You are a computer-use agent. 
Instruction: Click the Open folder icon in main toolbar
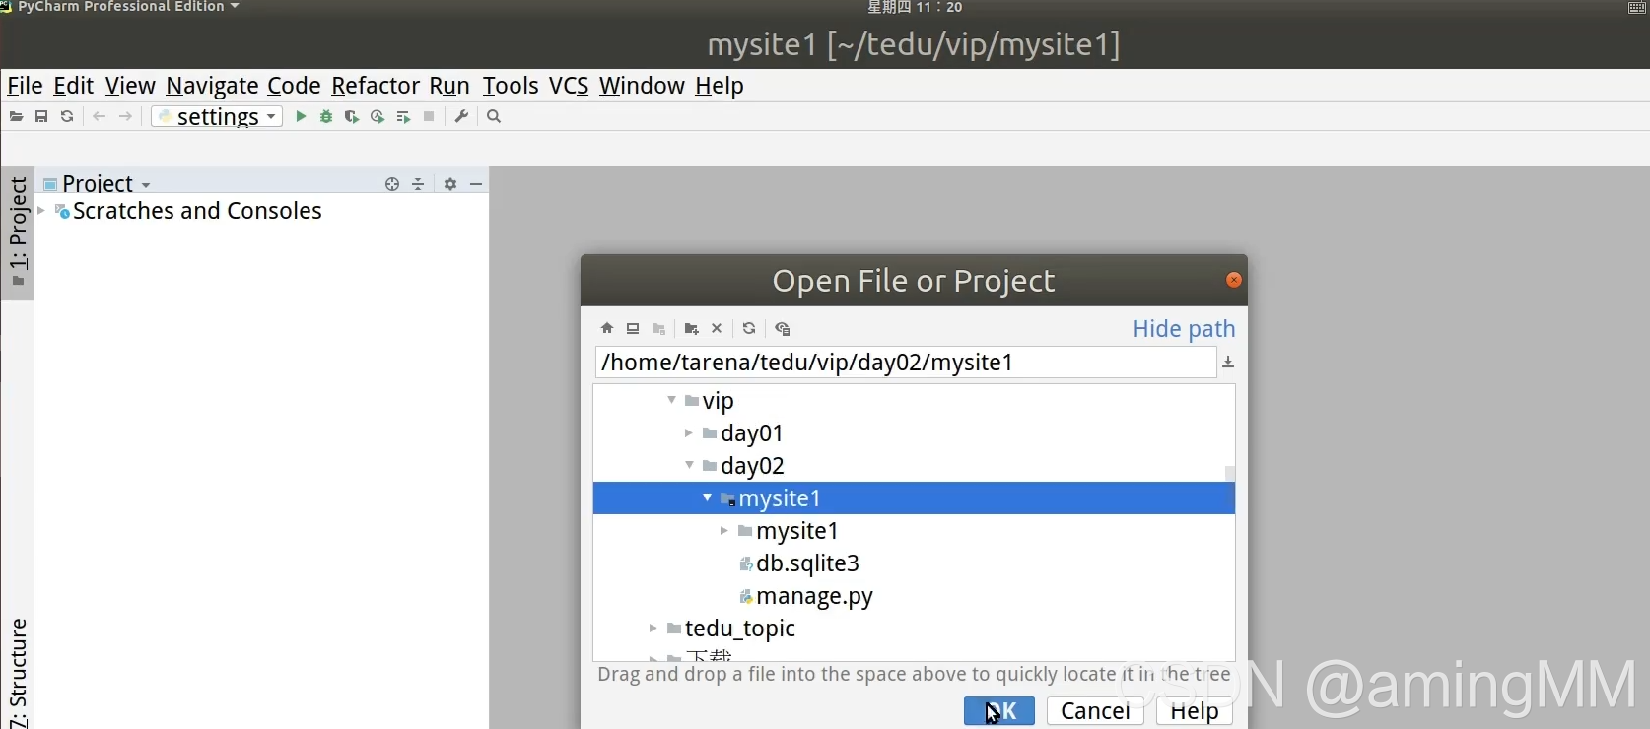tap(16, 116)
